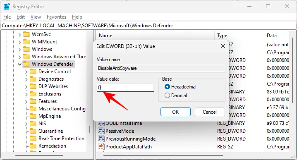Click the Diagnostics folder icon
The width and height of the screenshot is (297, 160).
pyautogui.click(x=33, y=79)
